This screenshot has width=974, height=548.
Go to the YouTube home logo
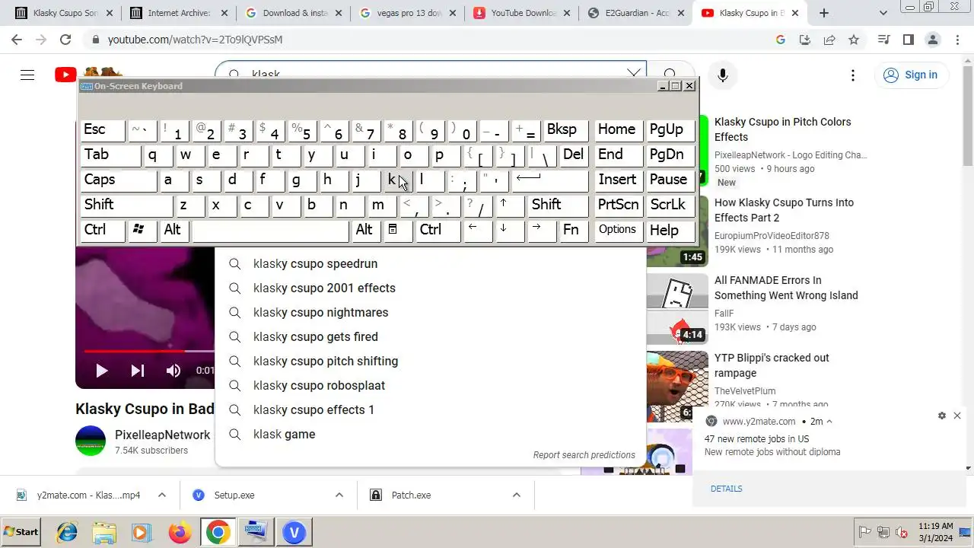pos(65,75)
